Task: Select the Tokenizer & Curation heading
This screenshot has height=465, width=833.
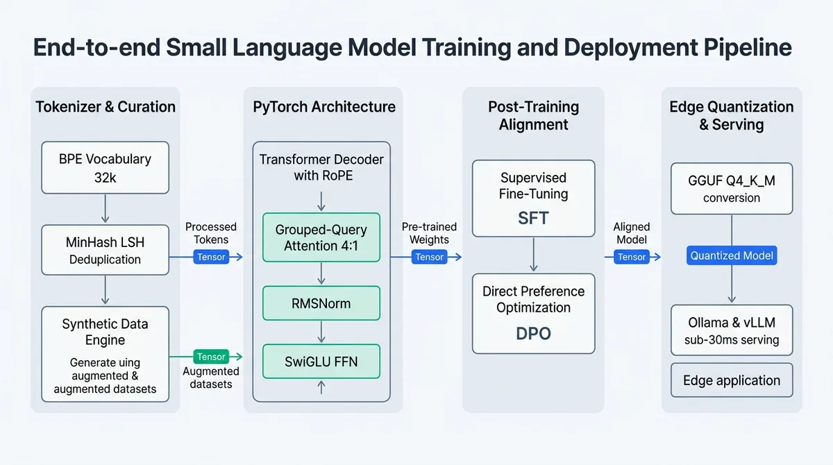Action: pos(106,107)
